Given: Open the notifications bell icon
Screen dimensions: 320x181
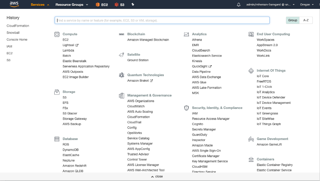Looking at the screenshot, I should tap(239, 4).
